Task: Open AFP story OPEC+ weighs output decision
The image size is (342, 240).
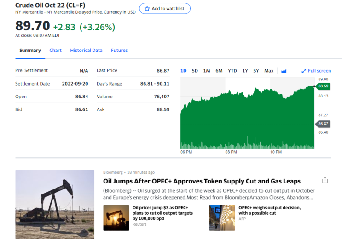Action: tap(270, 211)
